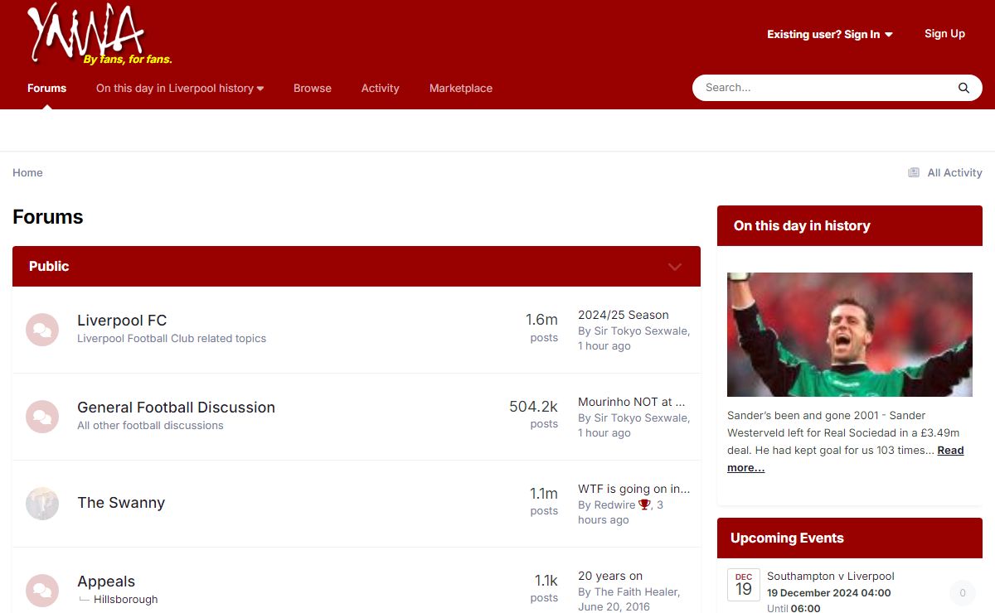Click All other football discussions description

point(150,425)
